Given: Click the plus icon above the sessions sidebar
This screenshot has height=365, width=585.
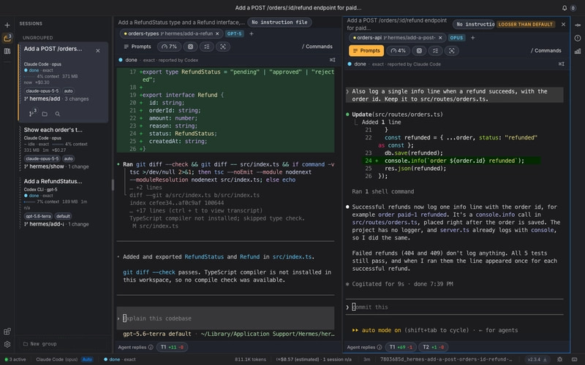Looking at the screenshot, I should coord(7,25).
